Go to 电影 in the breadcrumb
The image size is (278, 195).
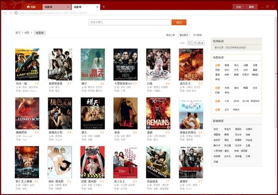click(x=27, y=32)
